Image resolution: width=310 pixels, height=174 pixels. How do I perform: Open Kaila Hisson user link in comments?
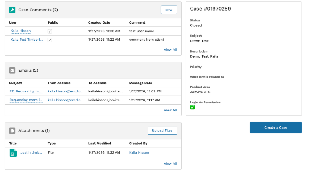[21, 31]
